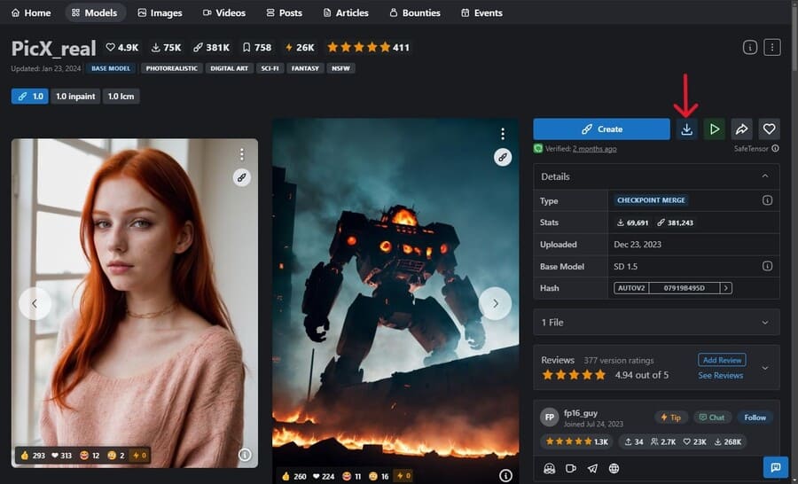Viewport: 798px width, 484px height.
Task: Follow the creator fp16_guy
Action: 755,418
